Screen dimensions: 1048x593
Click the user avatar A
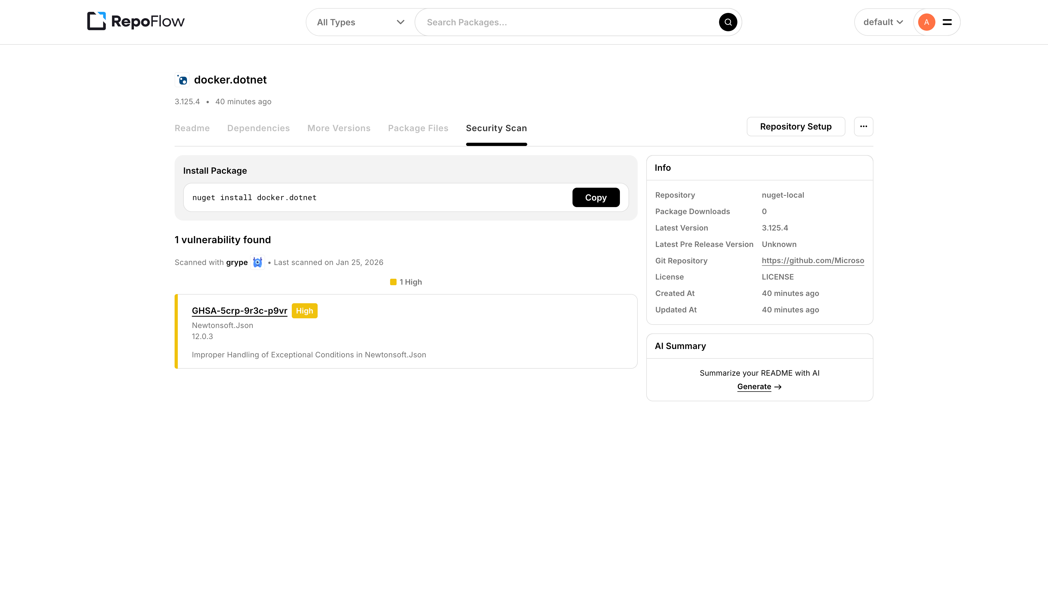(x=926, y=22)
